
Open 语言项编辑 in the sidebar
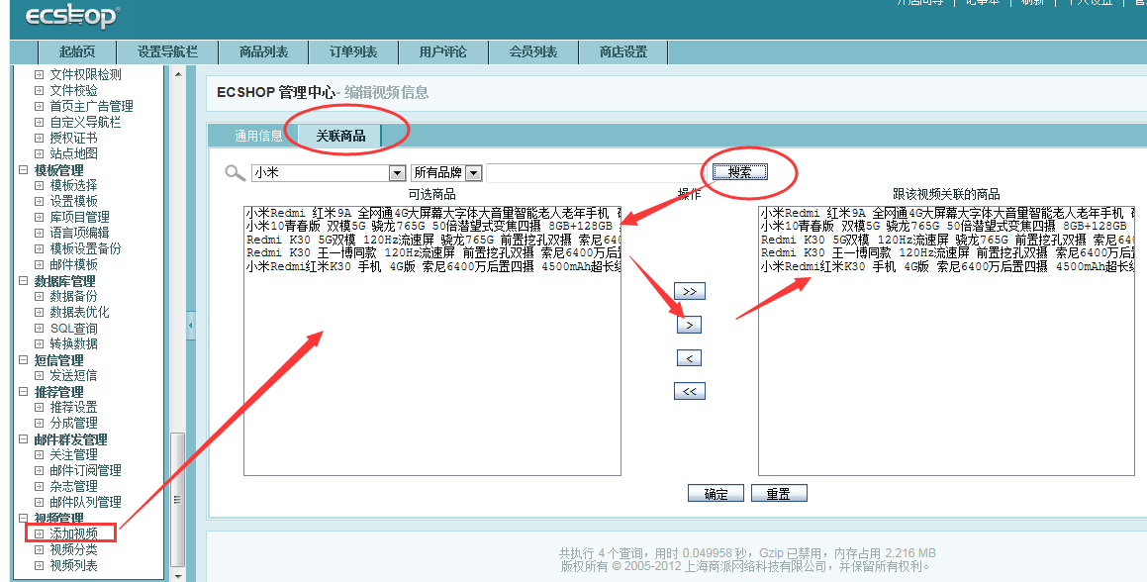coord(80,232)
